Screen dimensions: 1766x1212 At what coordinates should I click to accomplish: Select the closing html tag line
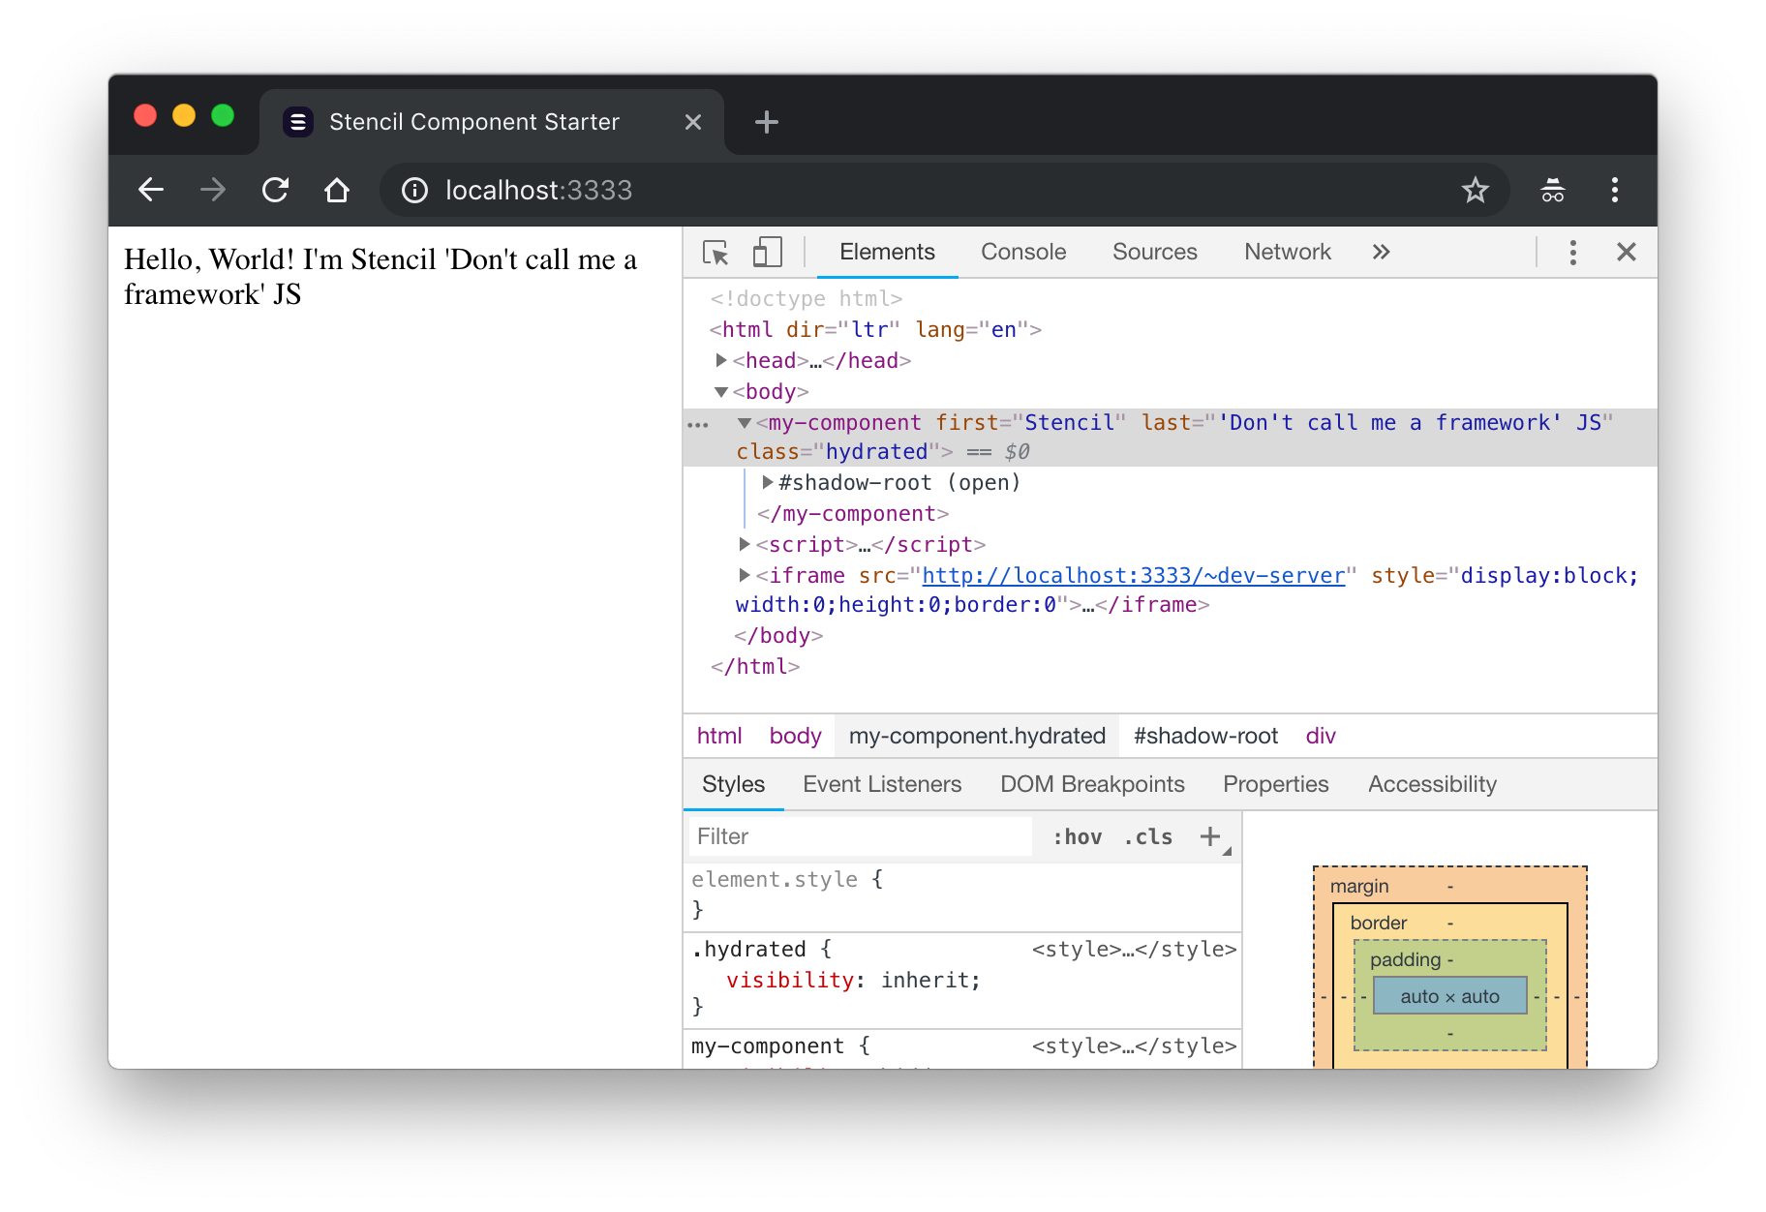pyautogui.click(x=755, y=666)
